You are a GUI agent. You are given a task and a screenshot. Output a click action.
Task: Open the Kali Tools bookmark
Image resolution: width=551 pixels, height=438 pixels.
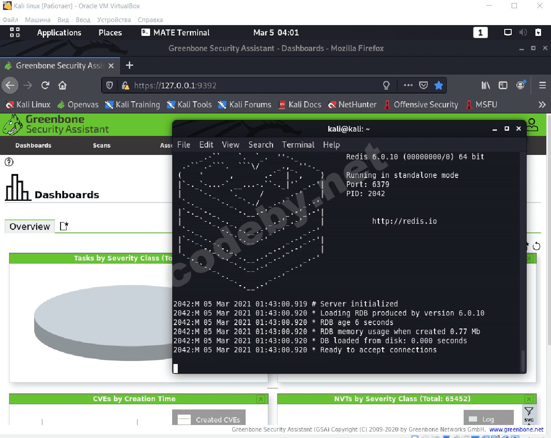[189, 105]
